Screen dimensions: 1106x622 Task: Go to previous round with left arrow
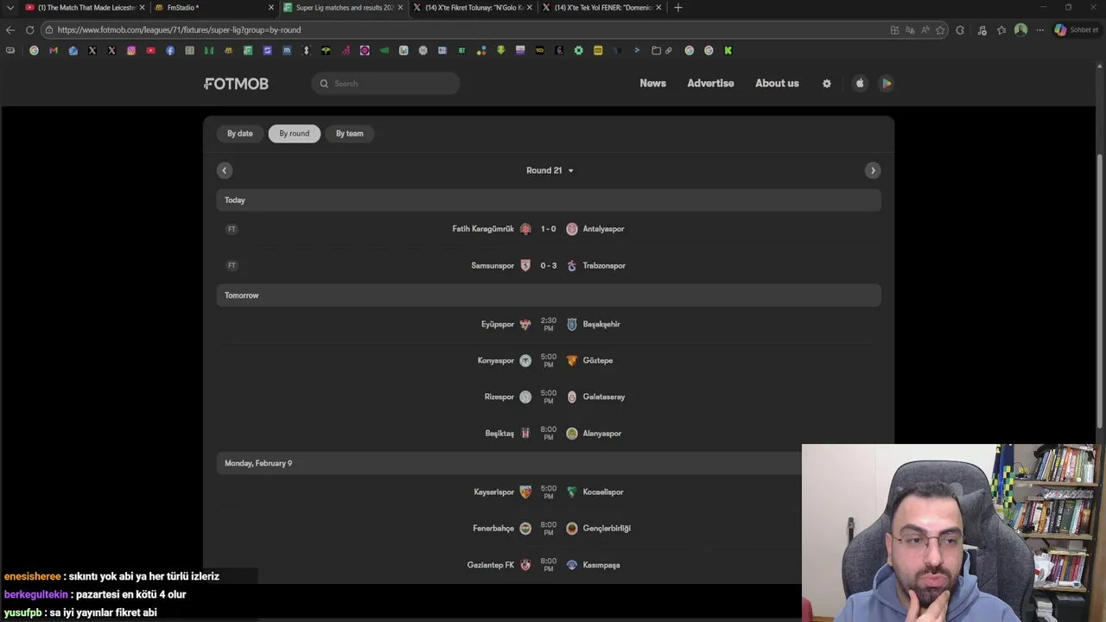225,170
